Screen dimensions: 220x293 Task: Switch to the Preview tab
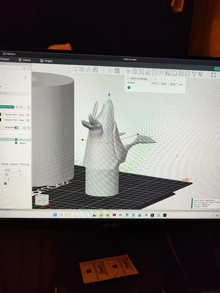coord(5,59)
